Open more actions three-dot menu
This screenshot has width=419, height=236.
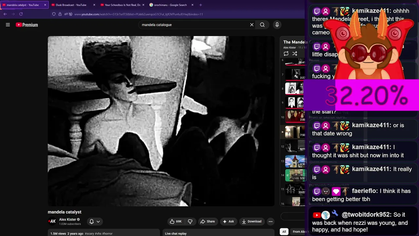click(x=270, y=222)
